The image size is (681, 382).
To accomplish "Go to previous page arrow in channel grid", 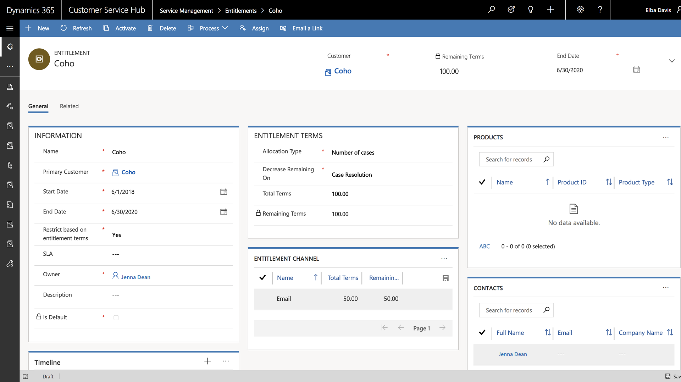I will (x=401, y=328).
